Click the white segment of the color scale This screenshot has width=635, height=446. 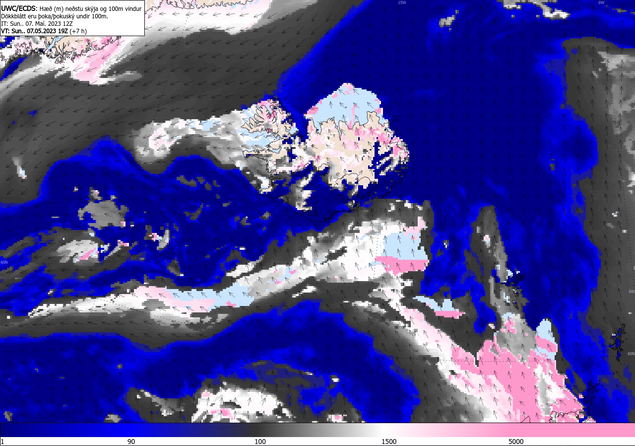coord(389,430)
